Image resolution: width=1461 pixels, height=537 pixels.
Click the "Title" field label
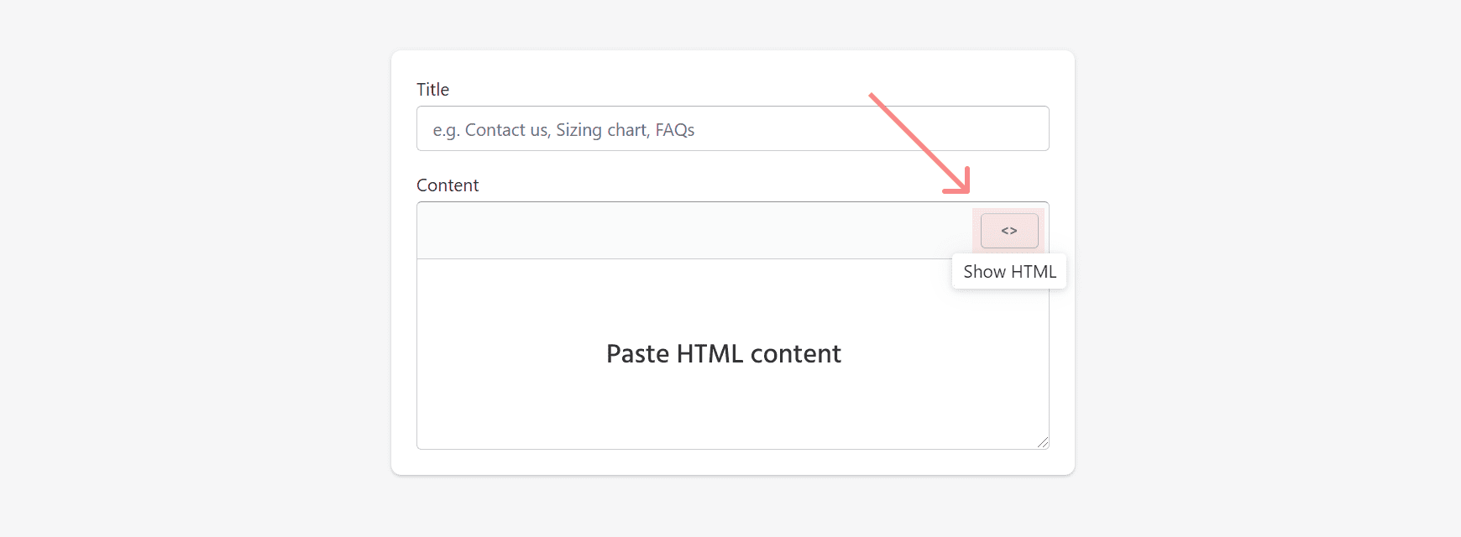[432, 90]
